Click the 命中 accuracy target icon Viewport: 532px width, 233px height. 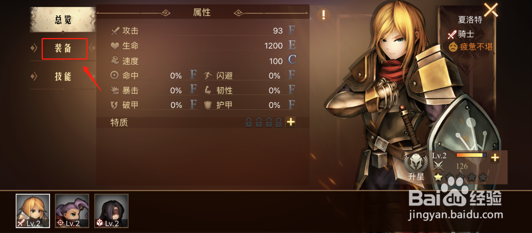pyautogui.click(x=115, y=75)
